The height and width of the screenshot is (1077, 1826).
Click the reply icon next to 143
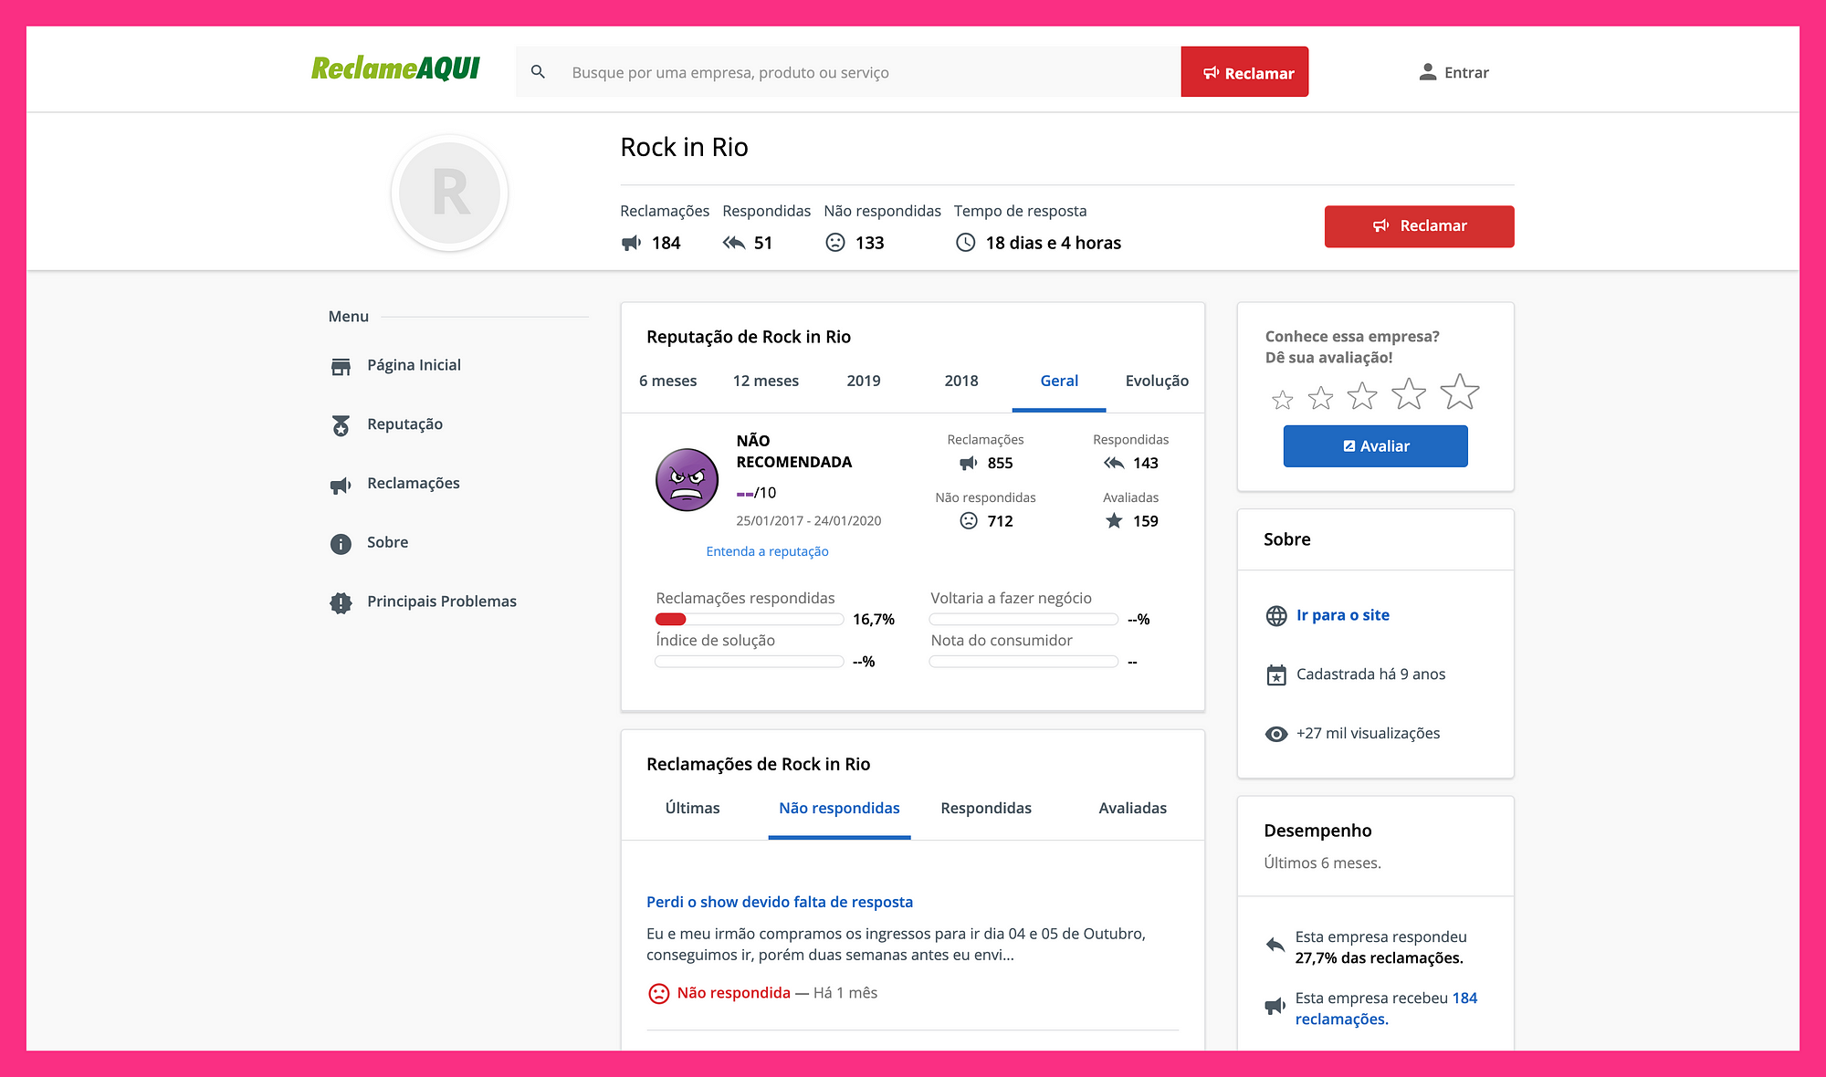[1114, 464]
